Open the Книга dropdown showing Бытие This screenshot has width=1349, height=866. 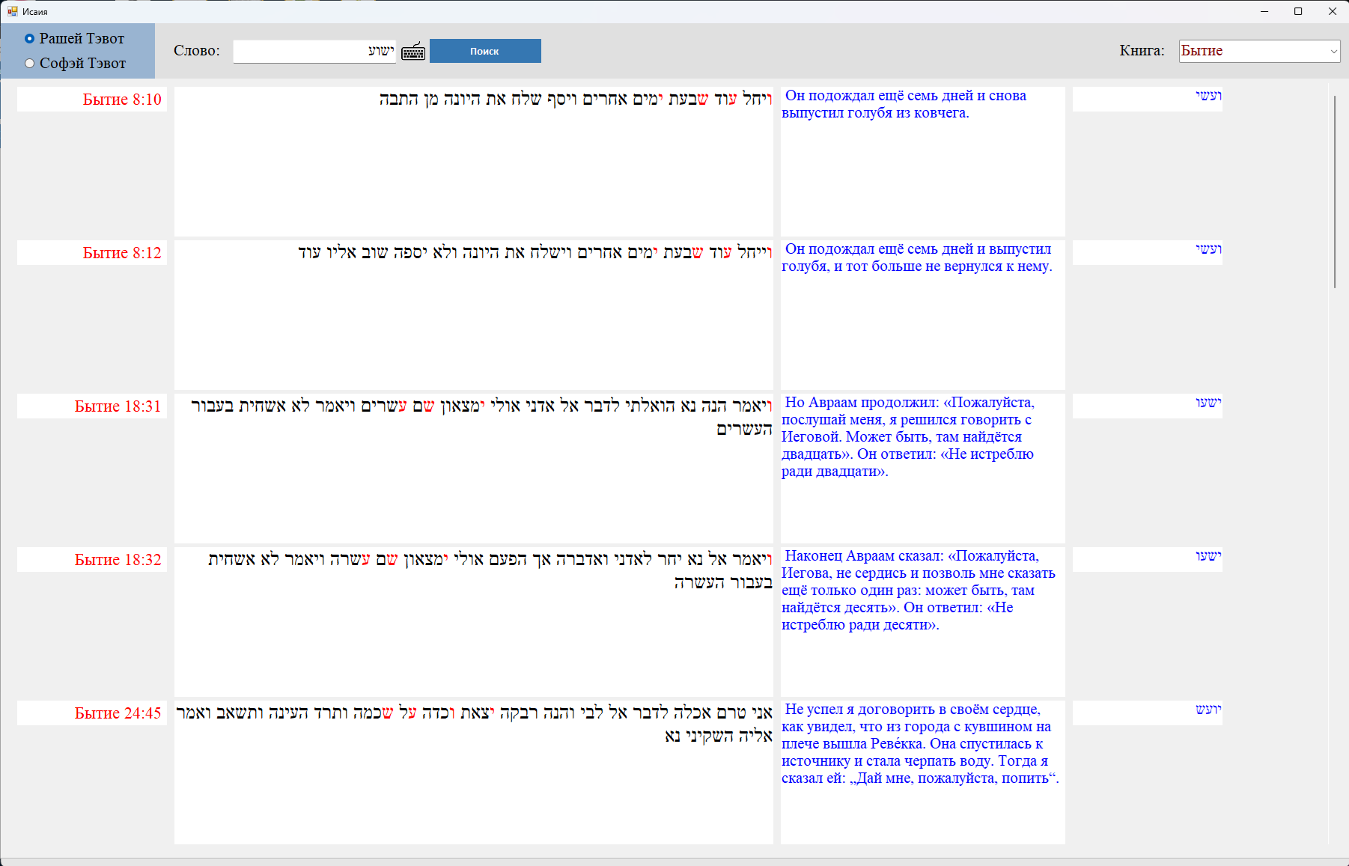pos(1258,51)
